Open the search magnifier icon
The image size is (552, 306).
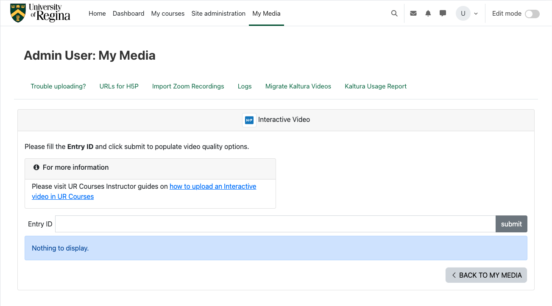click(x=394, y=14)
